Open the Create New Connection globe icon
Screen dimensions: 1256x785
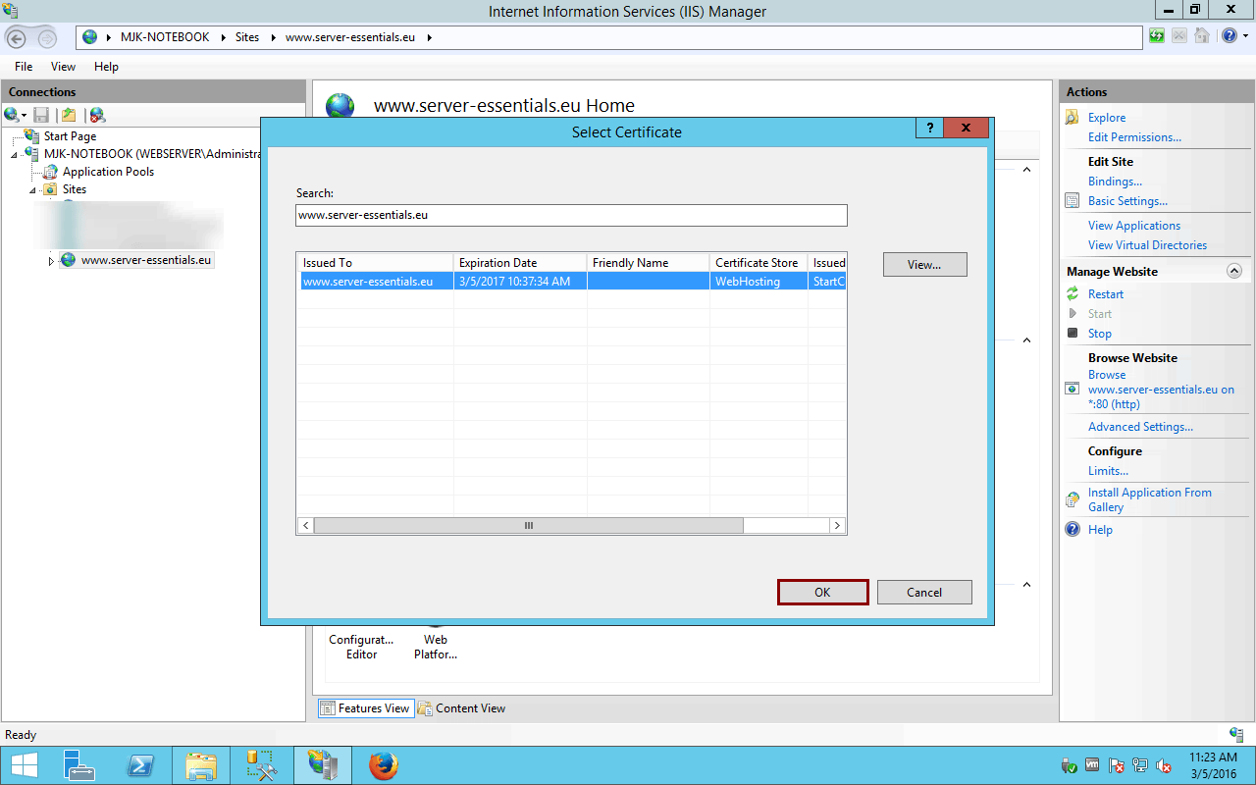pyautogui.click(x=11, y=115)
